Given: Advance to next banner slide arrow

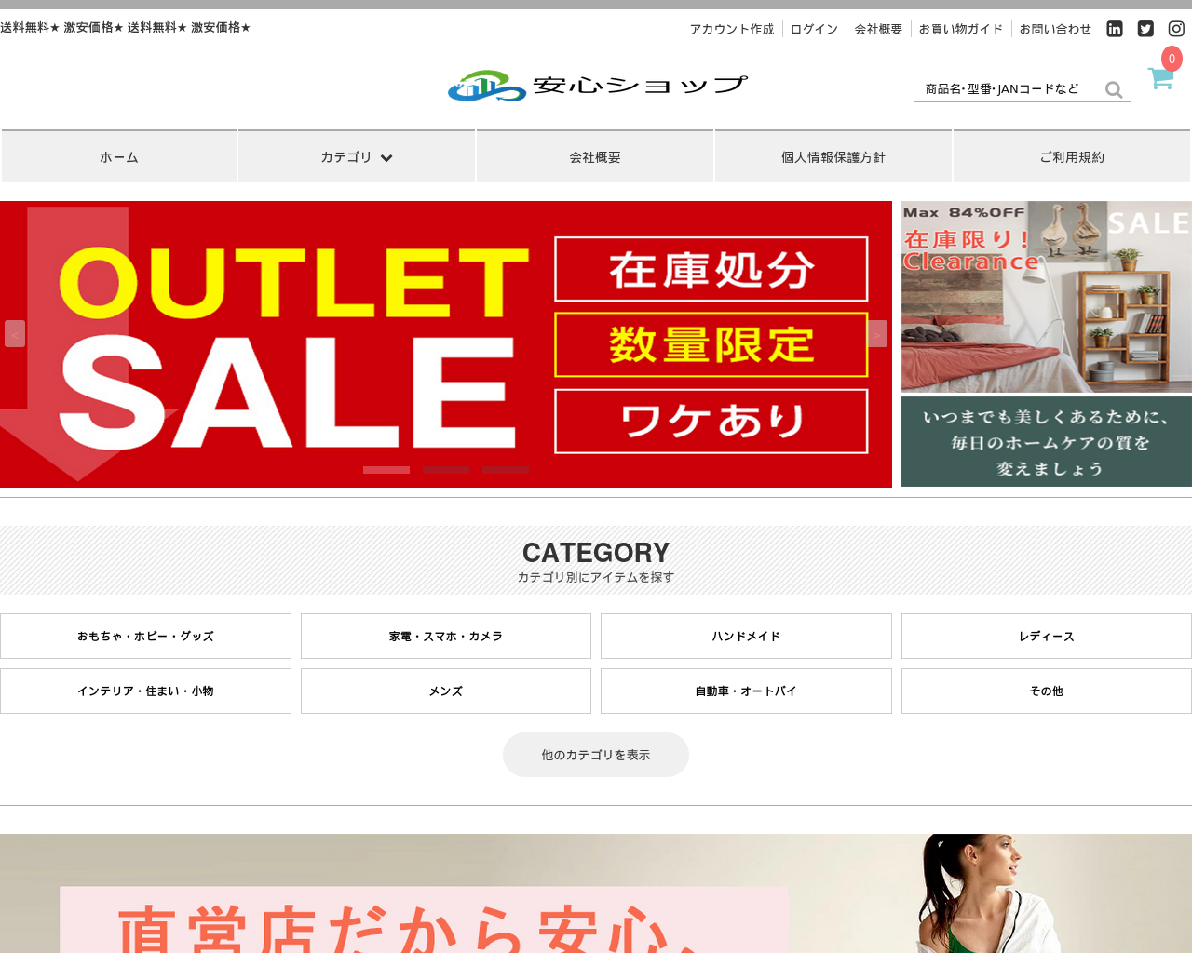Looking at the screenshot, I should point(877,334).
